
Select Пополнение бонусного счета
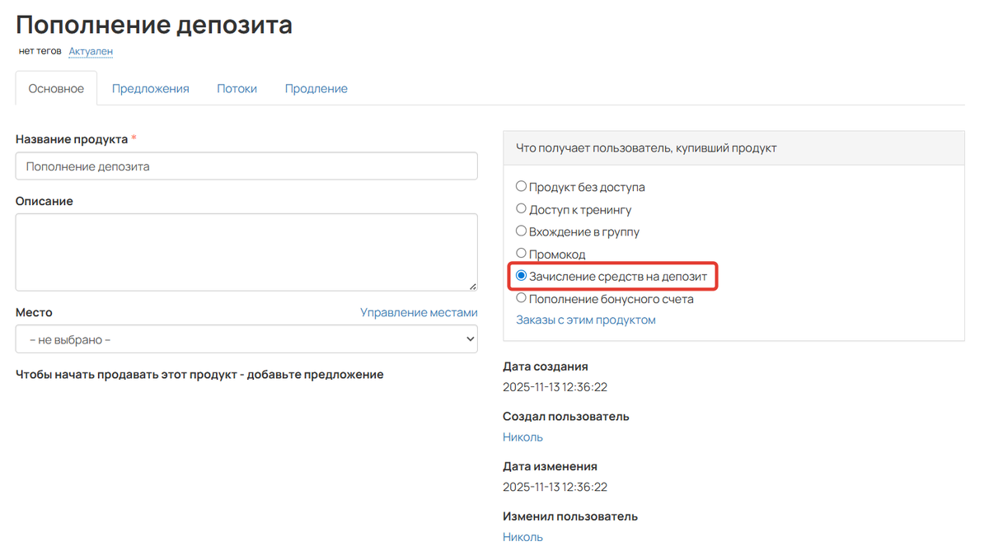[x=521, y=299]
